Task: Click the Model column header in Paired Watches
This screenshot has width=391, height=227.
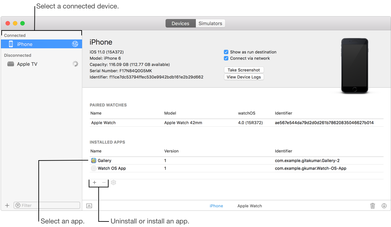Action: click(170, 113)
